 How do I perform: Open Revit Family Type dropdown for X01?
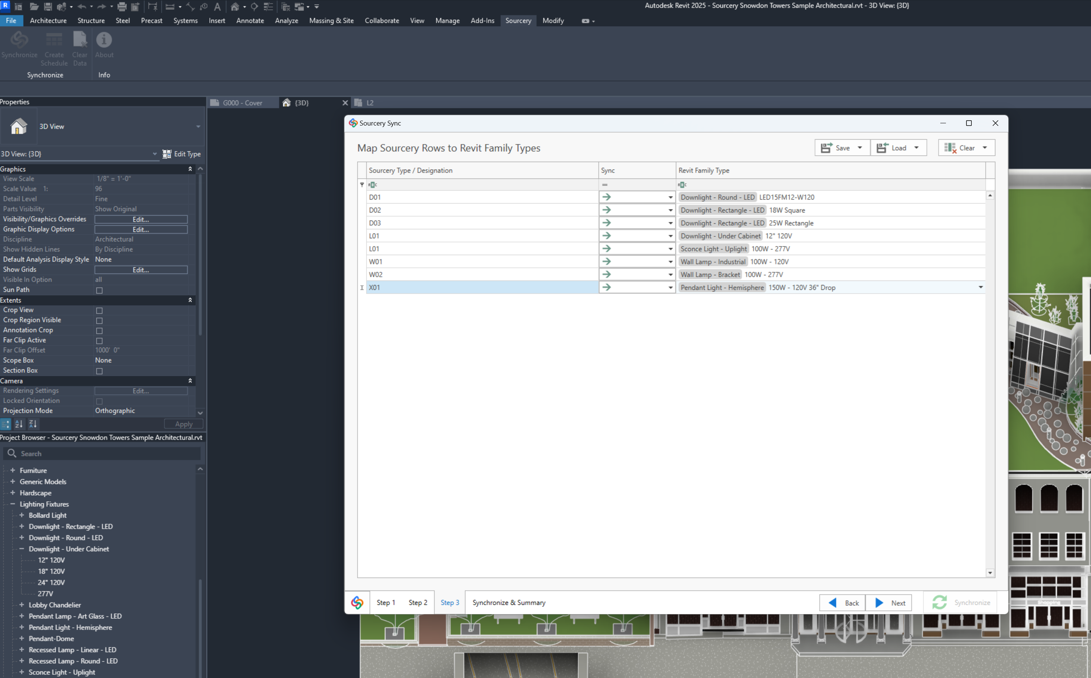click(981, 287)
